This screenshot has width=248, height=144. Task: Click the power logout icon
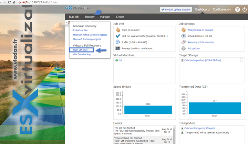click(244, 10)
